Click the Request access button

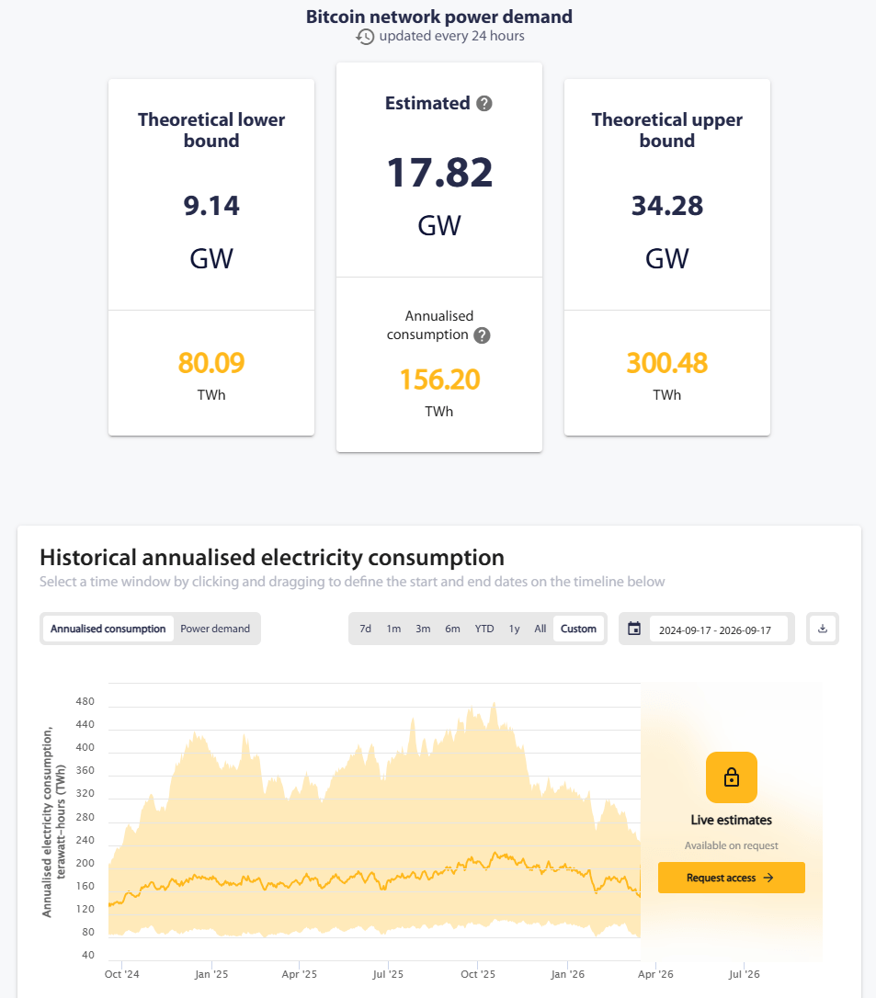click(732, 878)
